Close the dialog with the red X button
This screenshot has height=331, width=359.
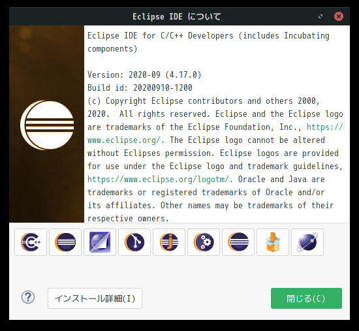338,16
